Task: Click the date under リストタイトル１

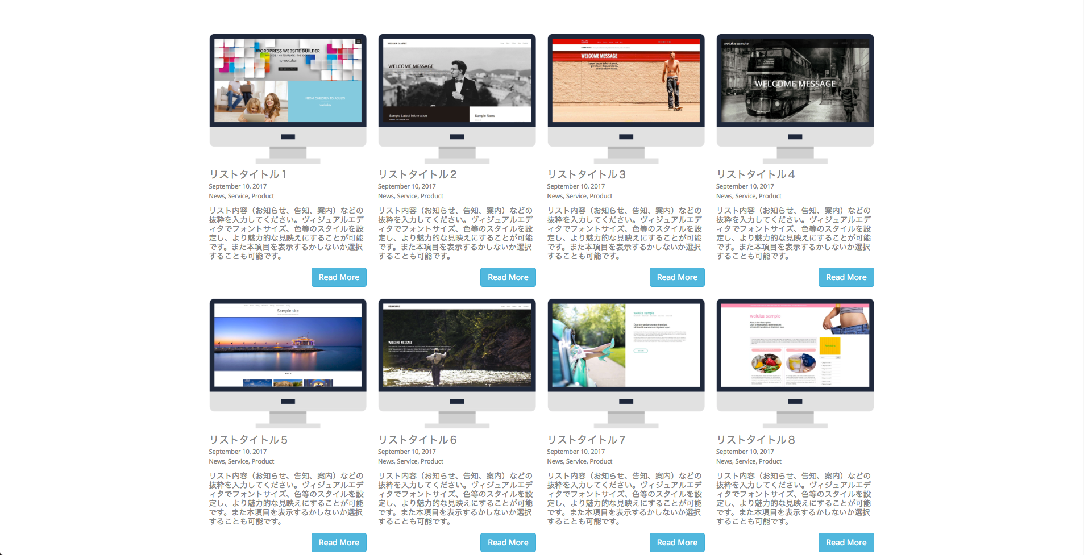Action: point(238,186)
